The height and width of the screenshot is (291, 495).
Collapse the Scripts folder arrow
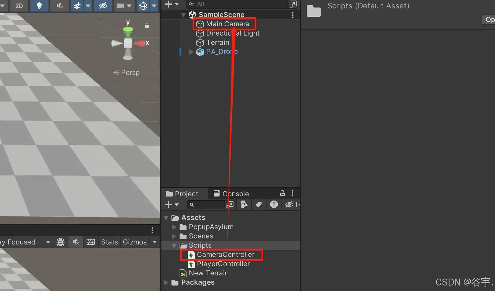click(174, 245)
